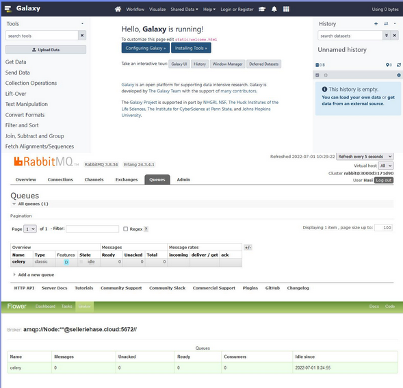Viewport: 403px width, 388px height.
Task: Open the Visualize menu item
Action: pyautogui.click(x=157, y=10)
